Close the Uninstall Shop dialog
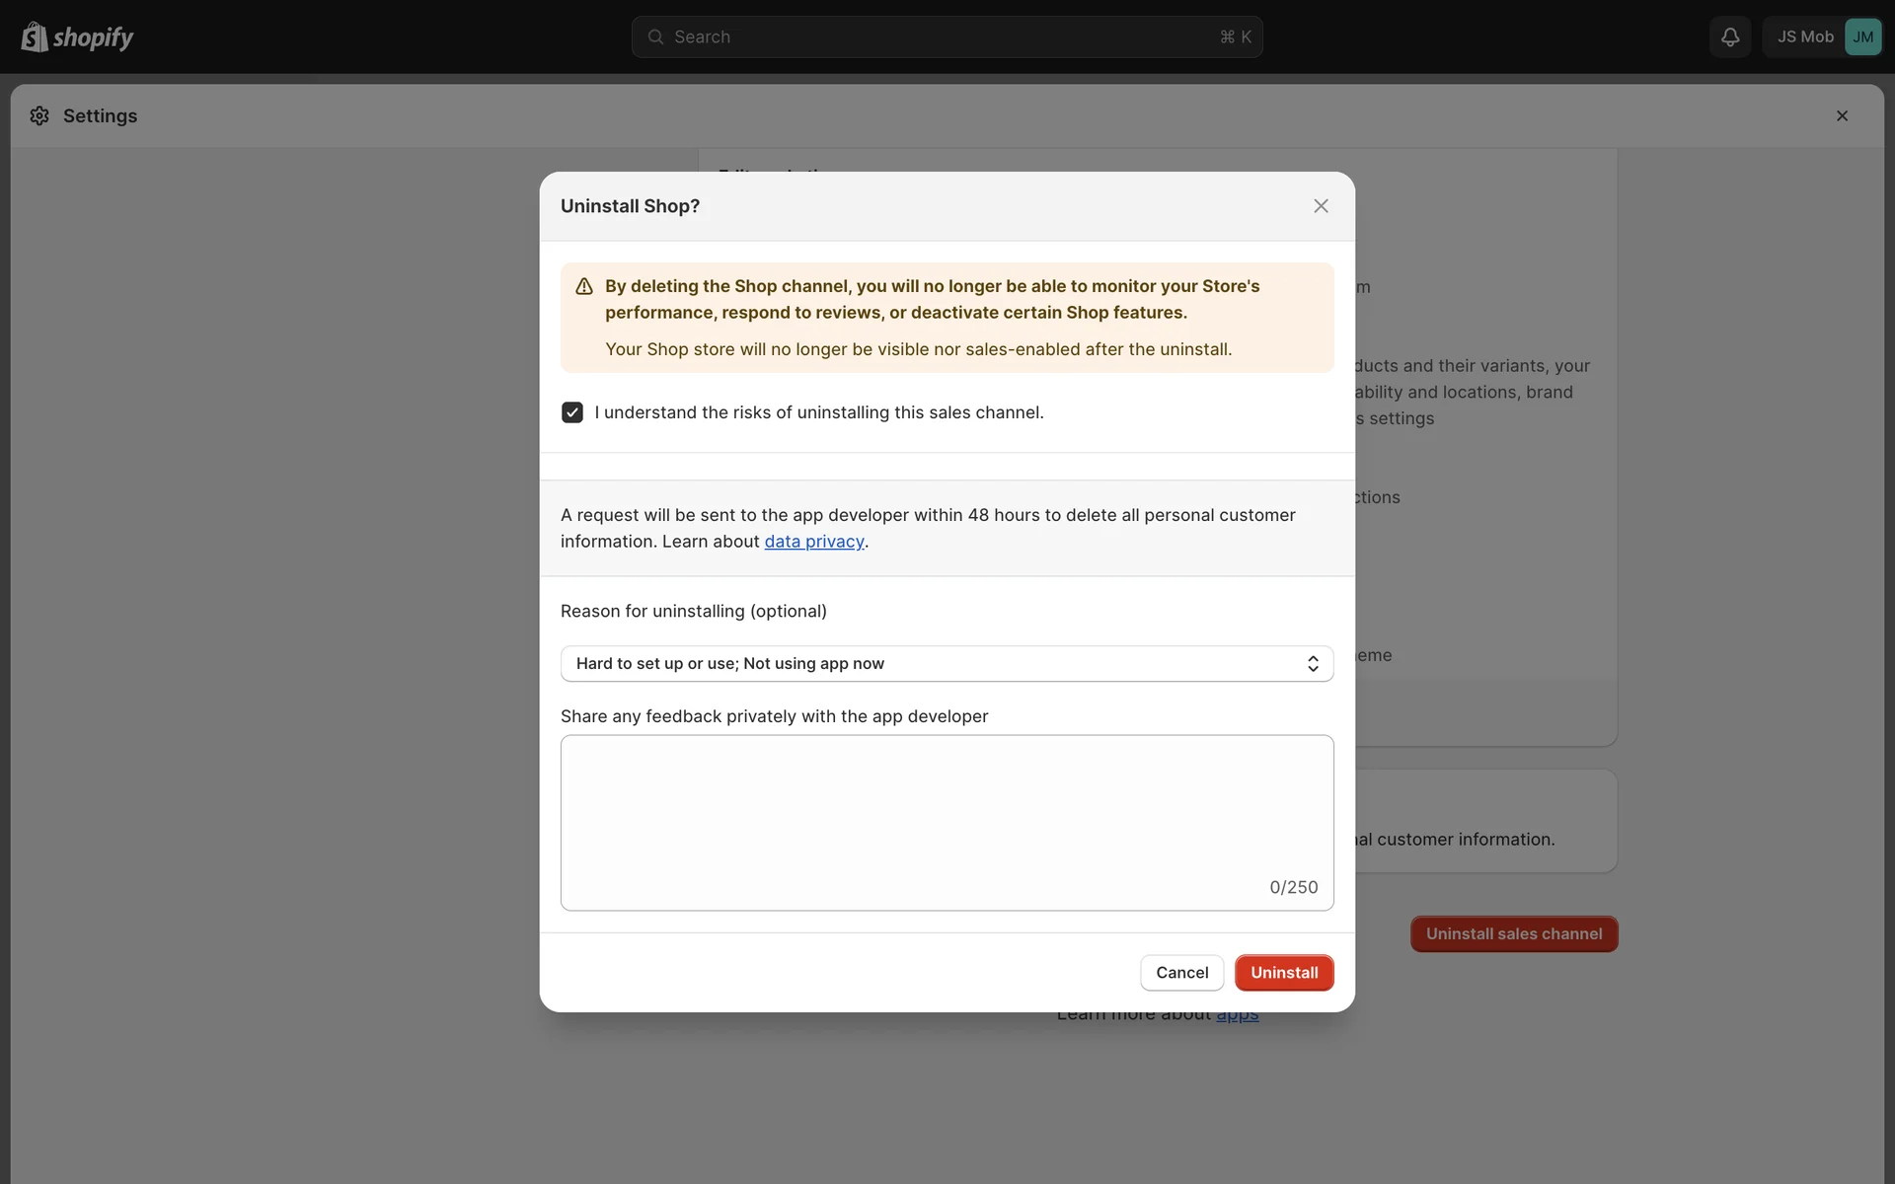This screenshot has height=1184, width=1895. point(1321,205)
